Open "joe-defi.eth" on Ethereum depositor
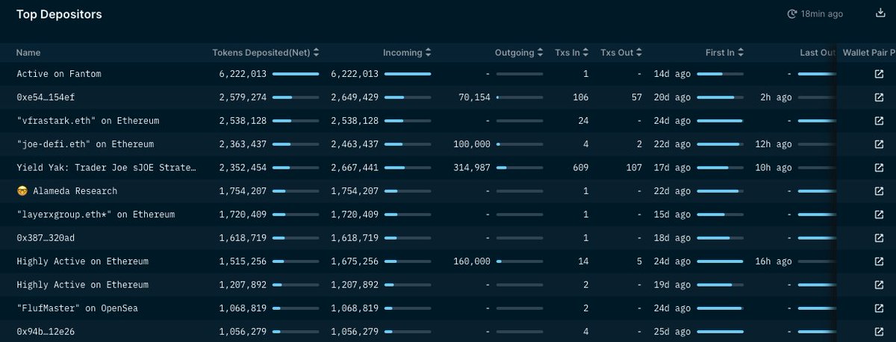Screen dimensions: 896x342 click(x=85, y=144)
